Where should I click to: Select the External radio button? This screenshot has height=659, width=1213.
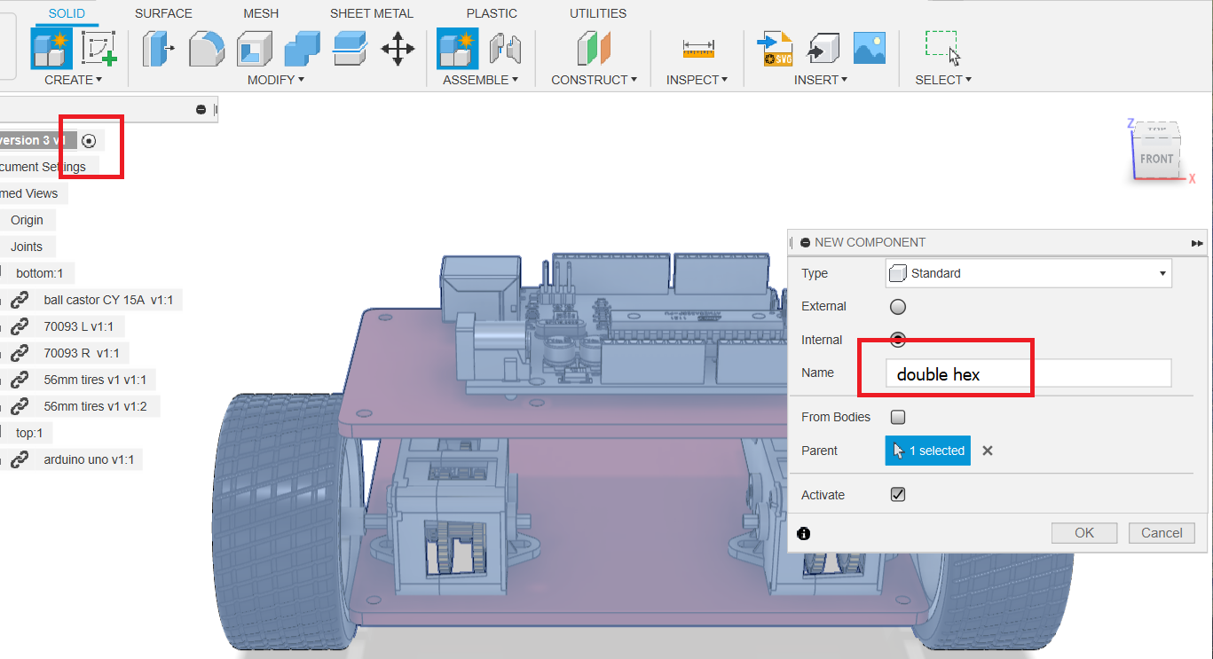click(x=897, y=306)
